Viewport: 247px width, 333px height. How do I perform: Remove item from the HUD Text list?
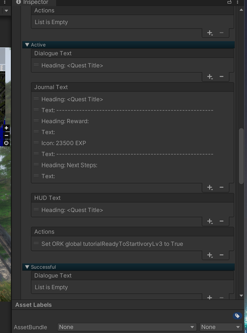pyautogui.click(x=221, y=221)
